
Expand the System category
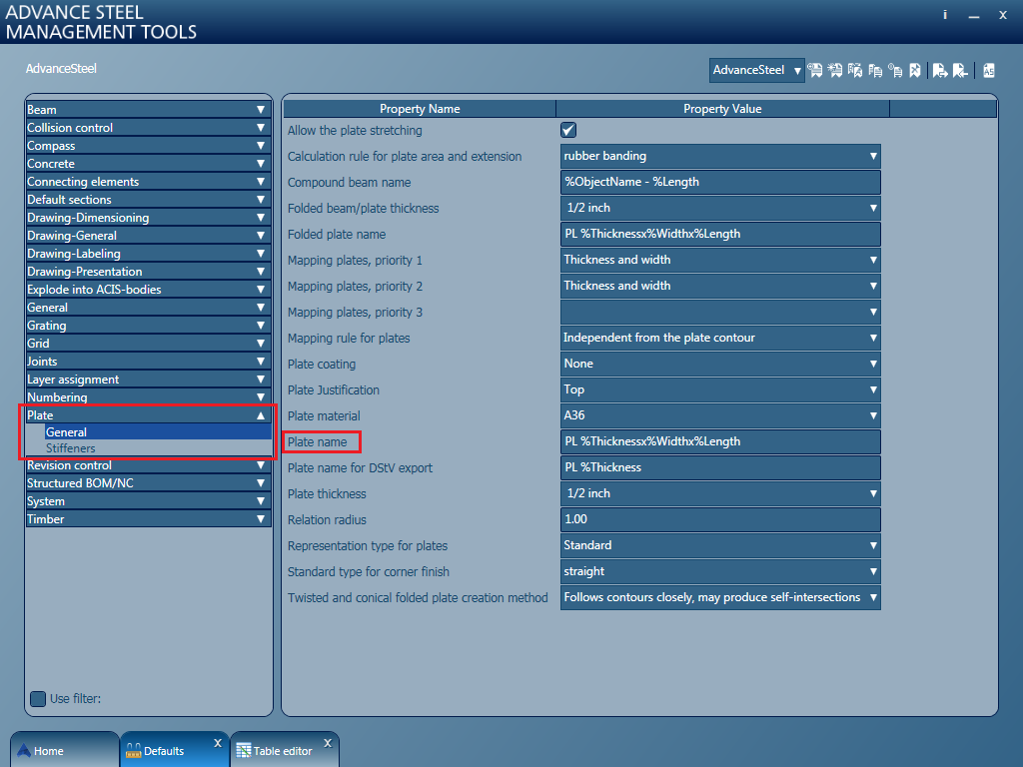(x=148, y=501)
